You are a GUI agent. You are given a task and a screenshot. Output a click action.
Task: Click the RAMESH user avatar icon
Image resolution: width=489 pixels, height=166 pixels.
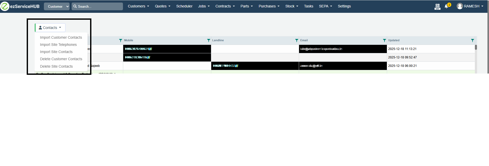pos(460,6)
